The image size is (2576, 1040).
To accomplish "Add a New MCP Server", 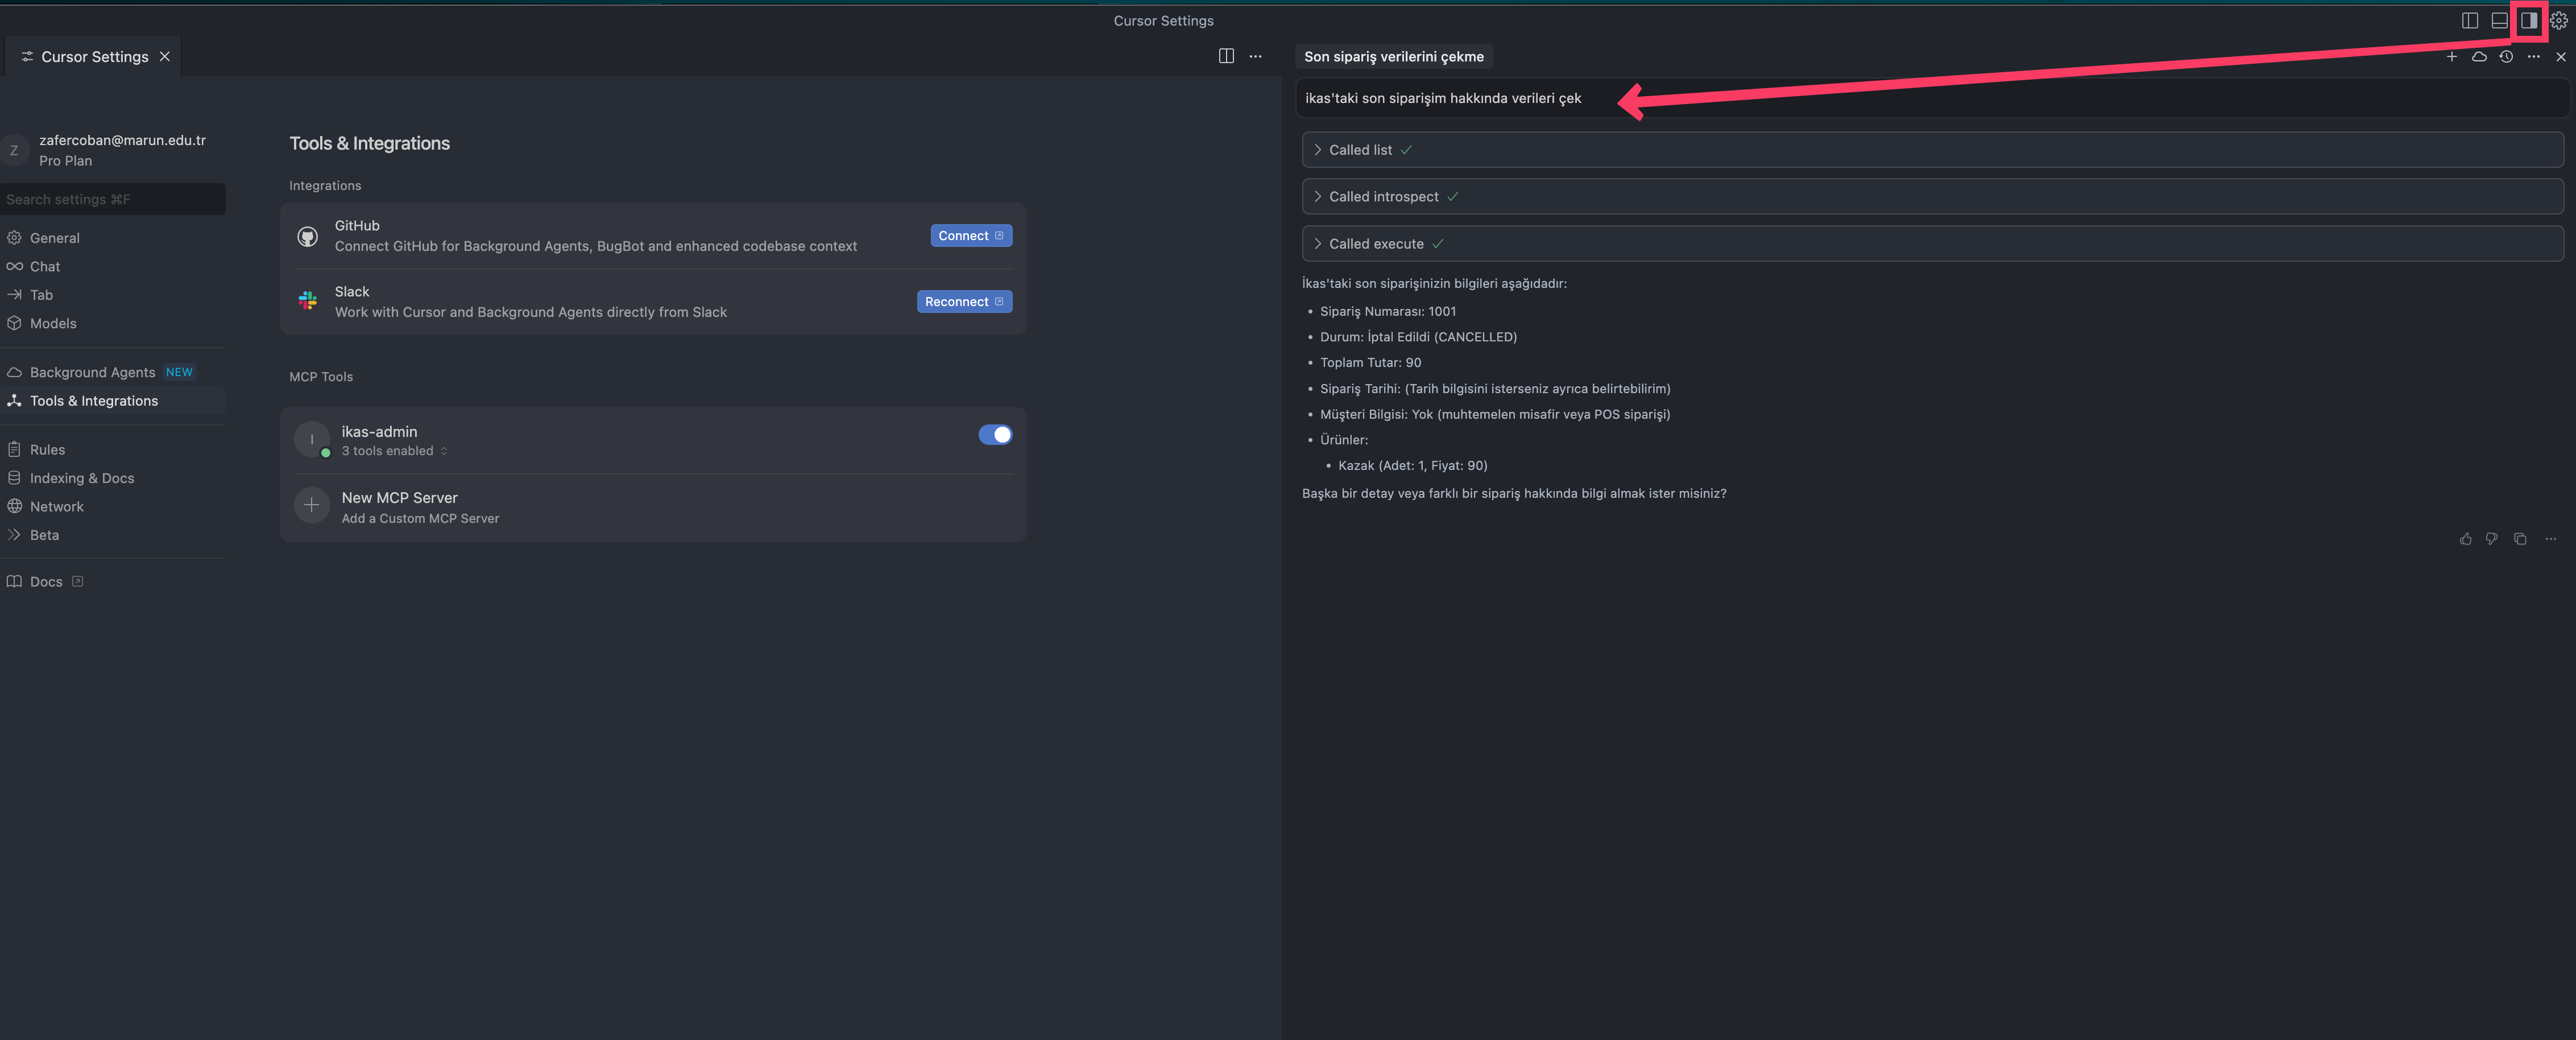I will click(652, 507).
